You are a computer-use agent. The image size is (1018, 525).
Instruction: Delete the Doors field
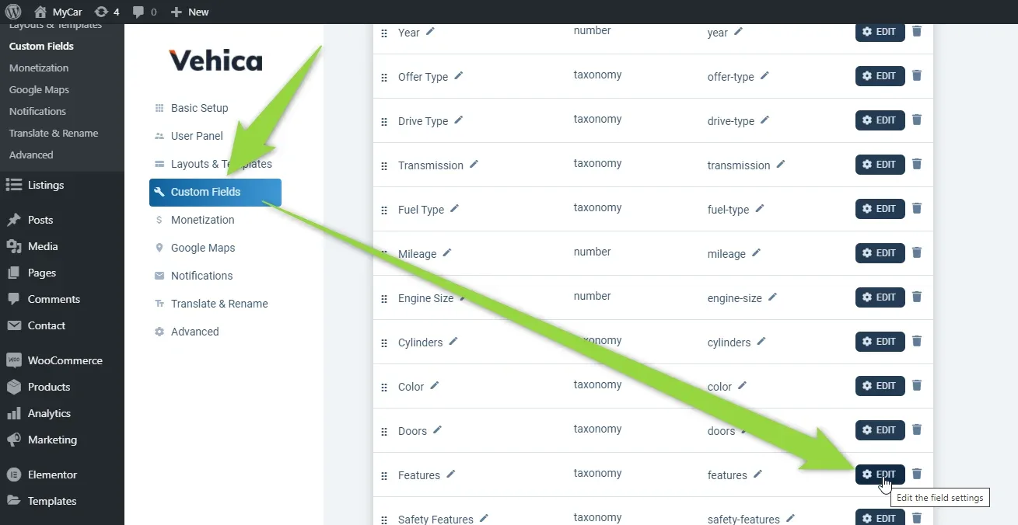(x=917, y=429)
